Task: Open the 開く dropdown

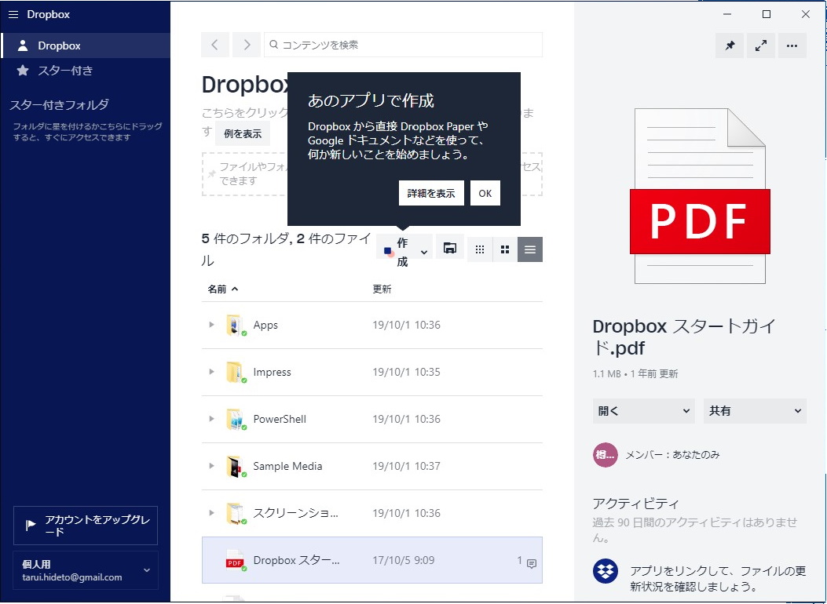Action: [x=643, y=410]
